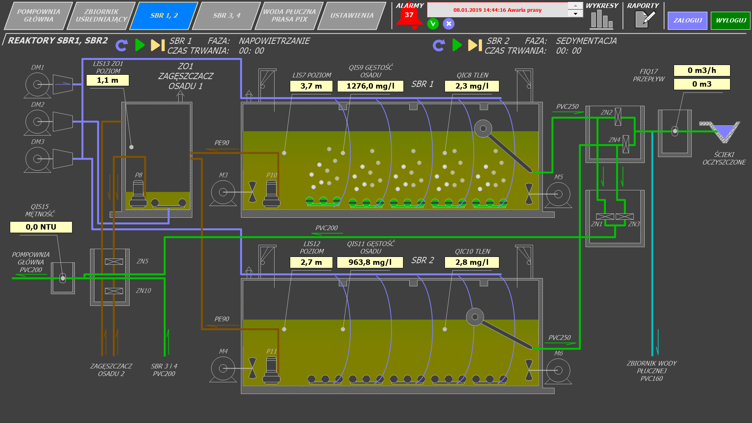Start SBR 1 with green play button
The height and width of the screenshot is (423, 752).
pos(140,45)
